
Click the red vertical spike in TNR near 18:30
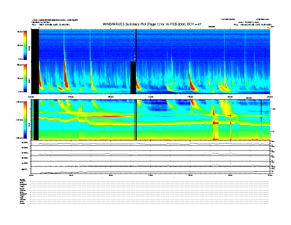(x=214, y=123)
